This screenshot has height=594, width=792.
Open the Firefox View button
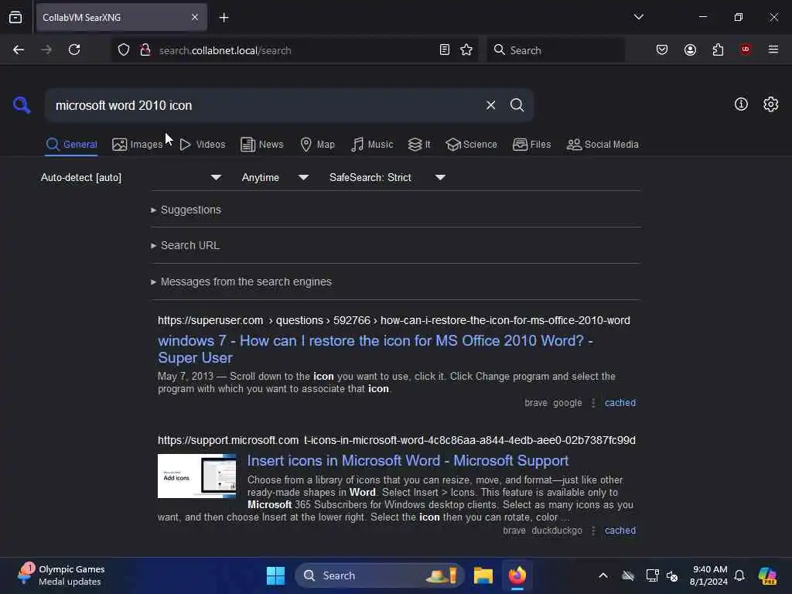[15, 18]
